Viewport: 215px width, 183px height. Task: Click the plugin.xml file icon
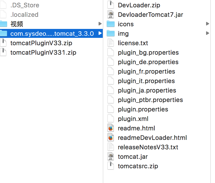point(111,119)
